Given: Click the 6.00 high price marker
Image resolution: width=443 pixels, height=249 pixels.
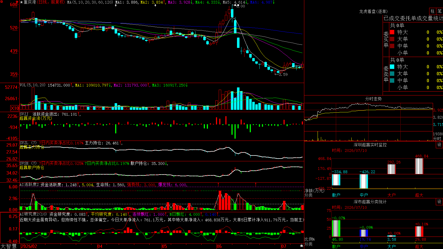Looking at the screenshot, I should click(240, 6).
